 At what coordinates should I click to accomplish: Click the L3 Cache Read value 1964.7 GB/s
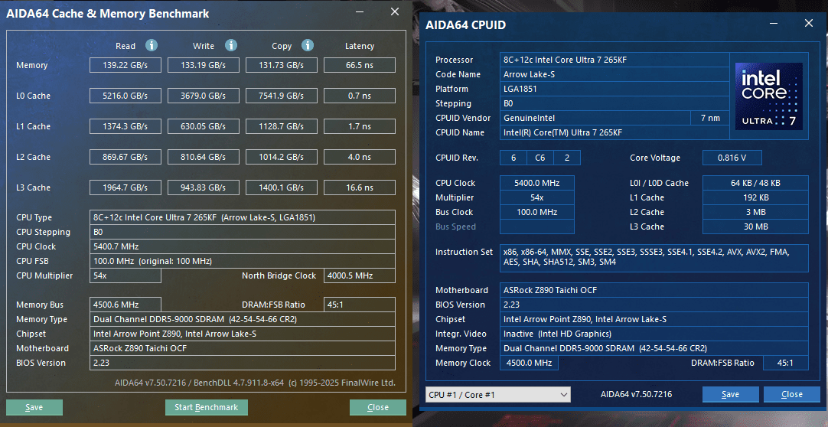point(126,188)
